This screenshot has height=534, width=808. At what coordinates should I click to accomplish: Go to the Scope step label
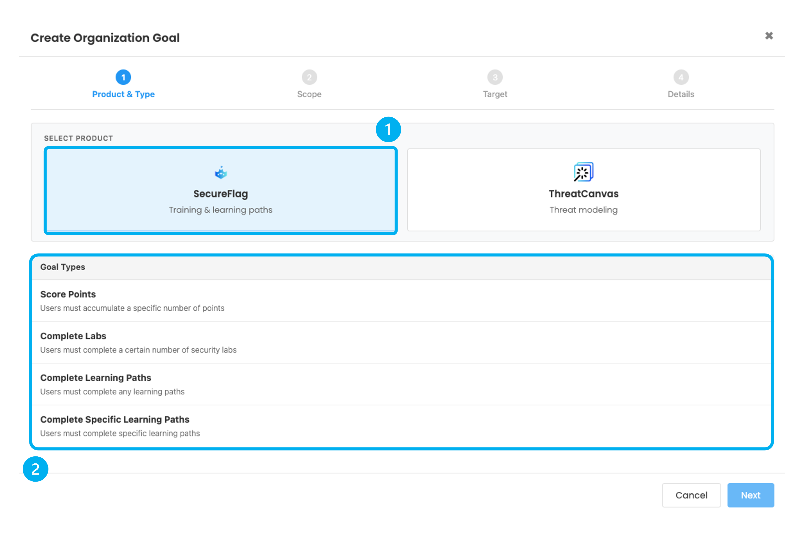click(x=309, y=94)
